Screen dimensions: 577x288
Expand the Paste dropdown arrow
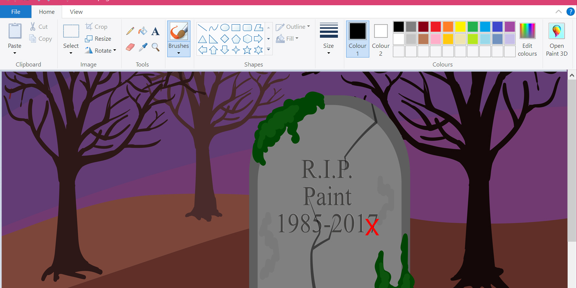coord(15,53)
